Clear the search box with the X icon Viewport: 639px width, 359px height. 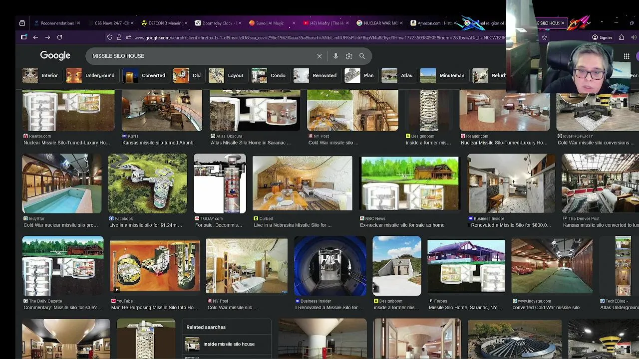[319, 56]
